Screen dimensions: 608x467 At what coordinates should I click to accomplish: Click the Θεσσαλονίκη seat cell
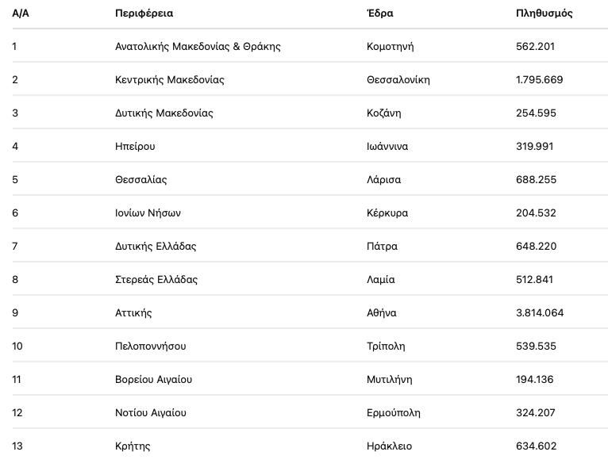click(x=398, y=80)
